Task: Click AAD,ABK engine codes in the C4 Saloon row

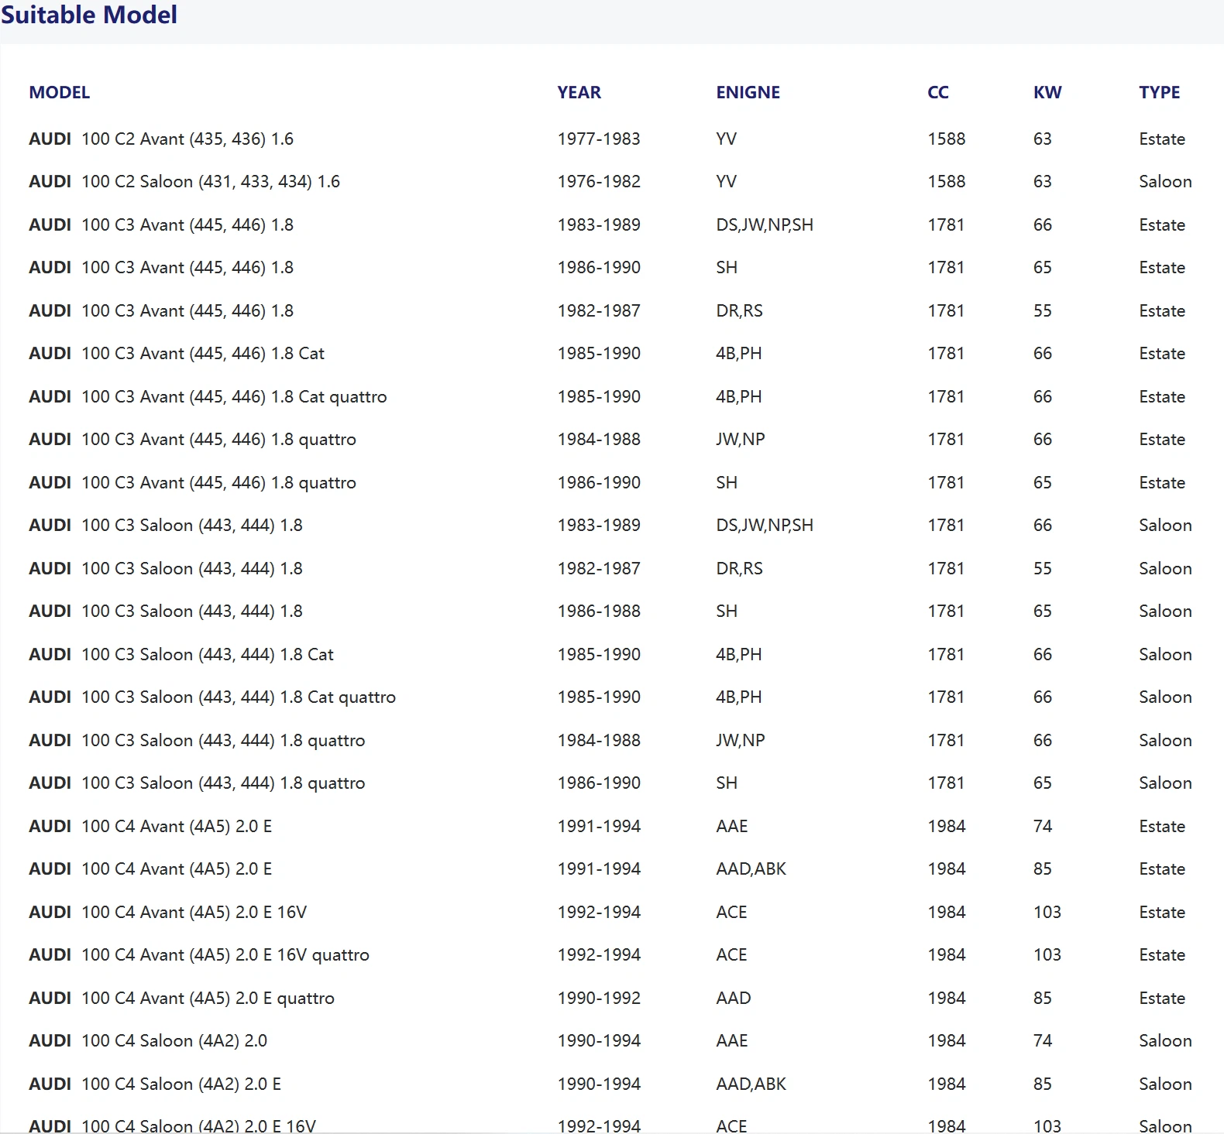Action: point(751,1084)
